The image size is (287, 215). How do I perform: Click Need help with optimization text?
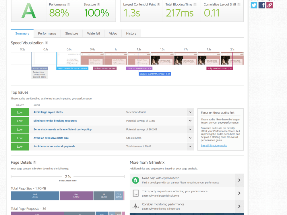(160, 178)
